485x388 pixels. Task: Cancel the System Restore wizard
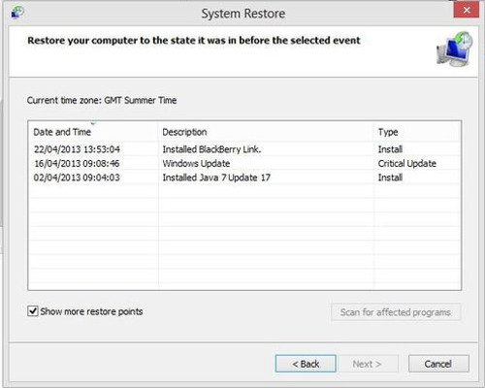(438, 364)
